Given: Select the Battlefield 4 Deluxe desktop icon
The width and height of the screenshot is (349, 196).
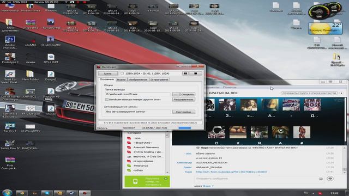Looking at the screenshot, I should 10,111.
